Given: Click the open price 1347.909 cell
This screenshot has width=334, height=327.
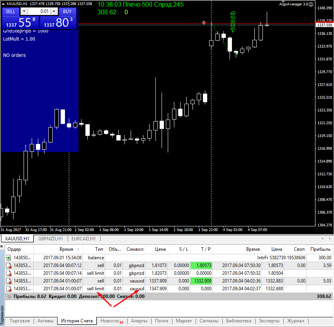Looking at the screenshot, I should point(157,289).
